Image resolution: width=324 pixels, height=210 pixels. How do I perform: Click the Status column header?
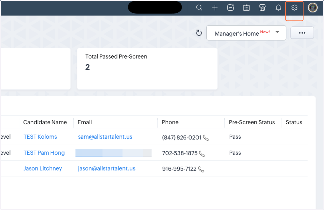click(294, 122)
